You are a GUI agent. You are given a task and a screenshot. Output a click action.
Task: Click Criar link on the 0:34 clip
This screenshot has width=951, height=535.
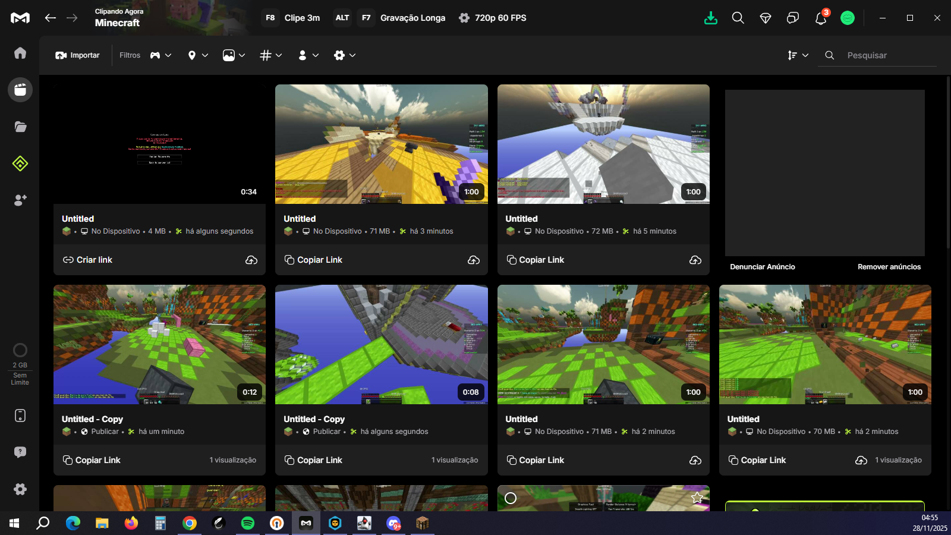(87, 260)
